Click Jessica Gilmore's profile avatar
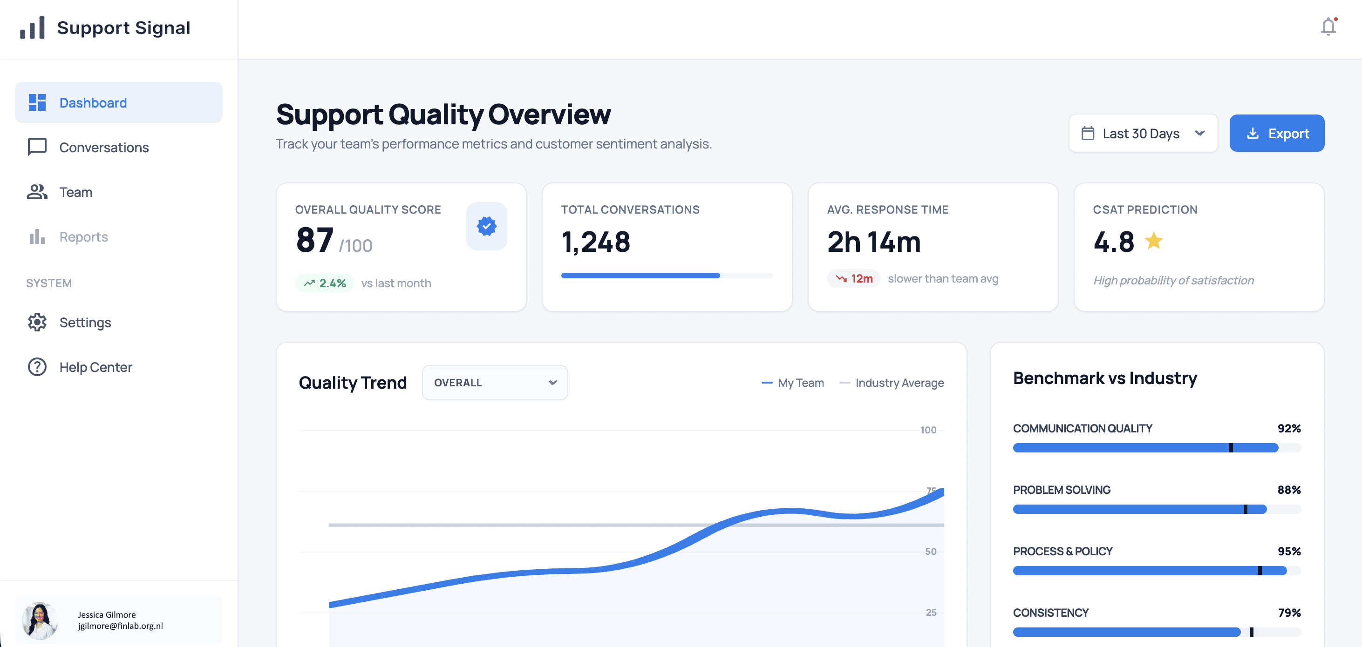1362x647 pixels. [40, 620]
